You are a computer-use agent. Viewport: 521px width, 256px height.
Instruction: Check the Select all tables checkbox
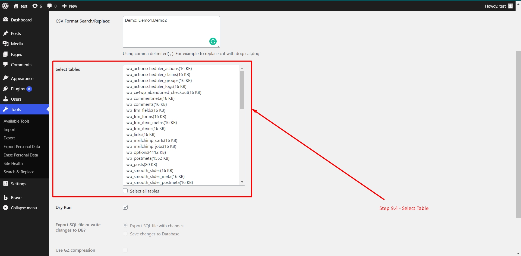(x=125, y=191)
